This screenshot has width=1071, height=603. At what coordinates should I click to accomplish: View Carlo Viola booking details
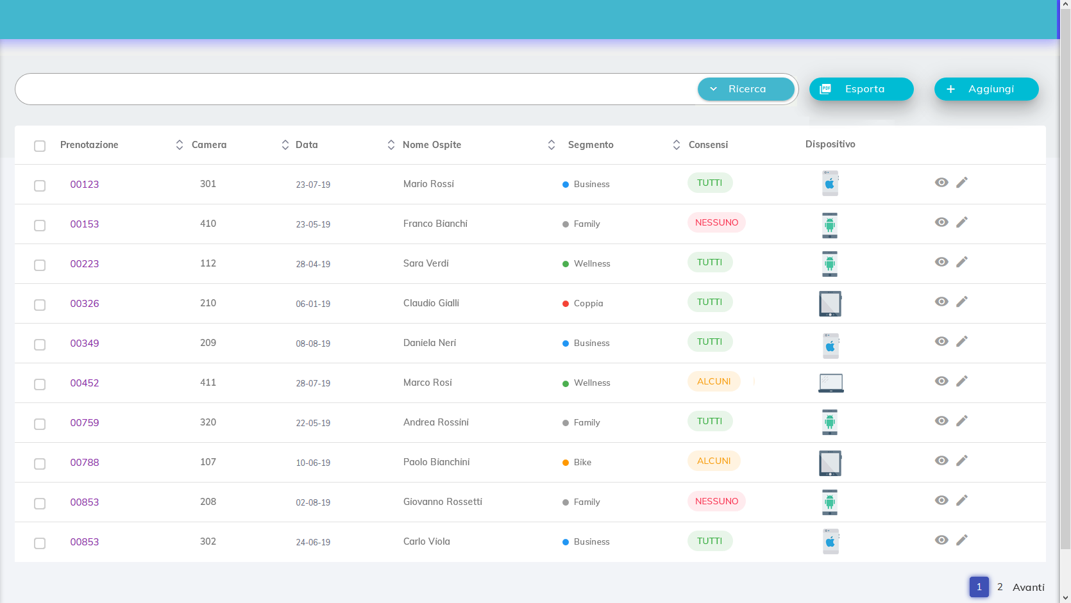pos(941,540)
